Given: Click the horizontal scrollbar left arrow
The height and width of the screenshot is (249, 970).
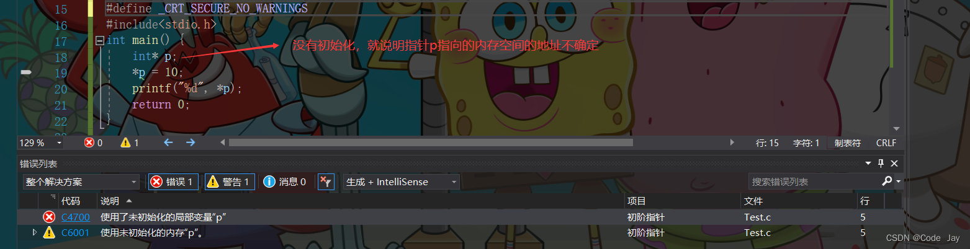Looking at the screenshot, I should 224,142.
